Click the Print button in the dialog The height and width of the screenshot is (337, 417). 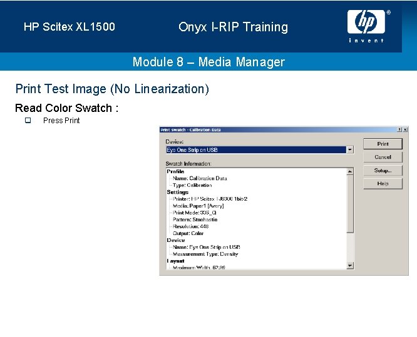(383, 144)
